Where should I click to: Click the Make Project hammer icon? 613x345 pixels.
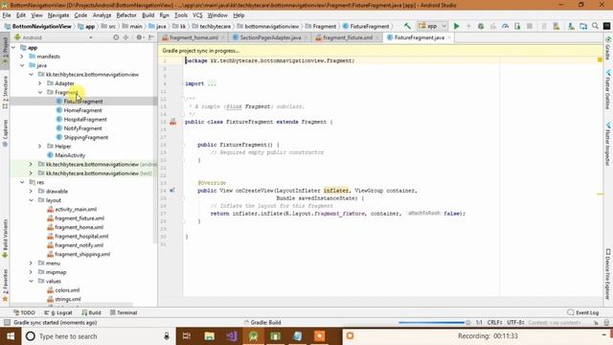pyautogui.click(x=407, y=26)
